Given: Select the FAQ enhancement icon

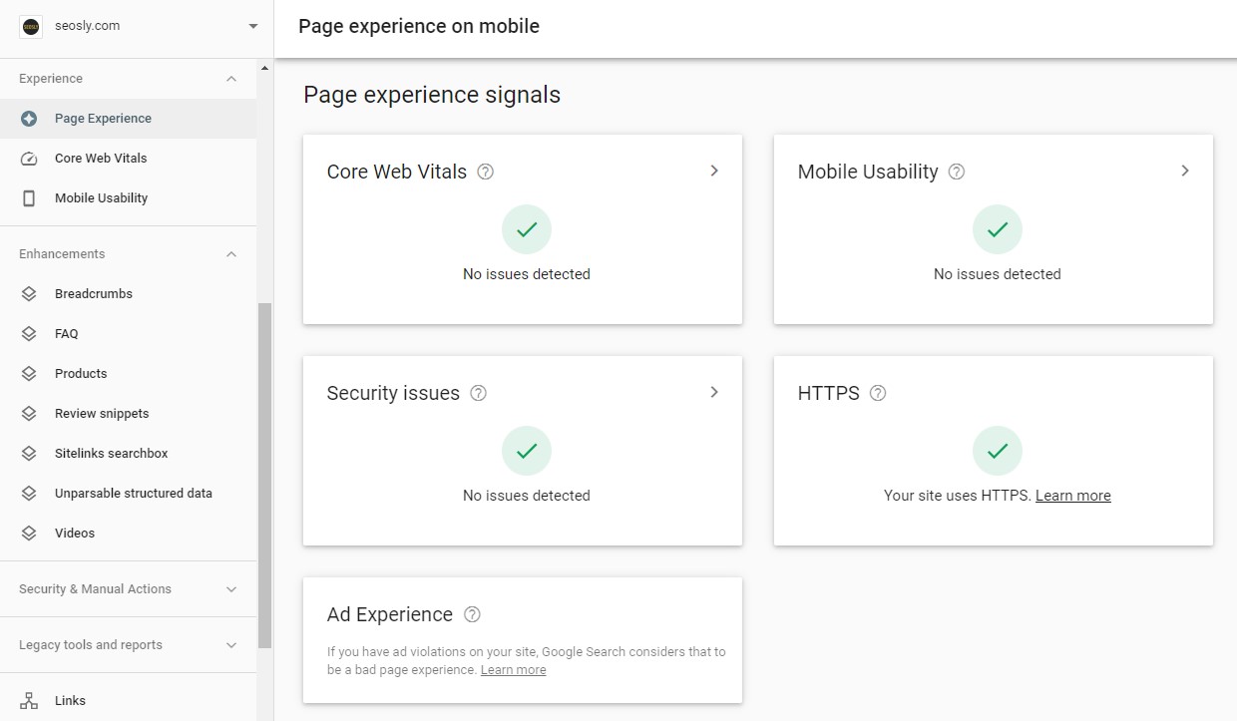Looking at the screenshot, I should click(x=30, y=333).
